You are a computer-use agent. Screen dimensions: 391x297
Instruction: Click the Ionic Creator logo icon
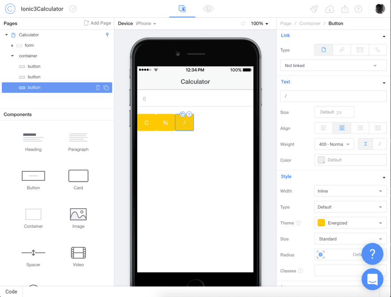tap(10, 9)
